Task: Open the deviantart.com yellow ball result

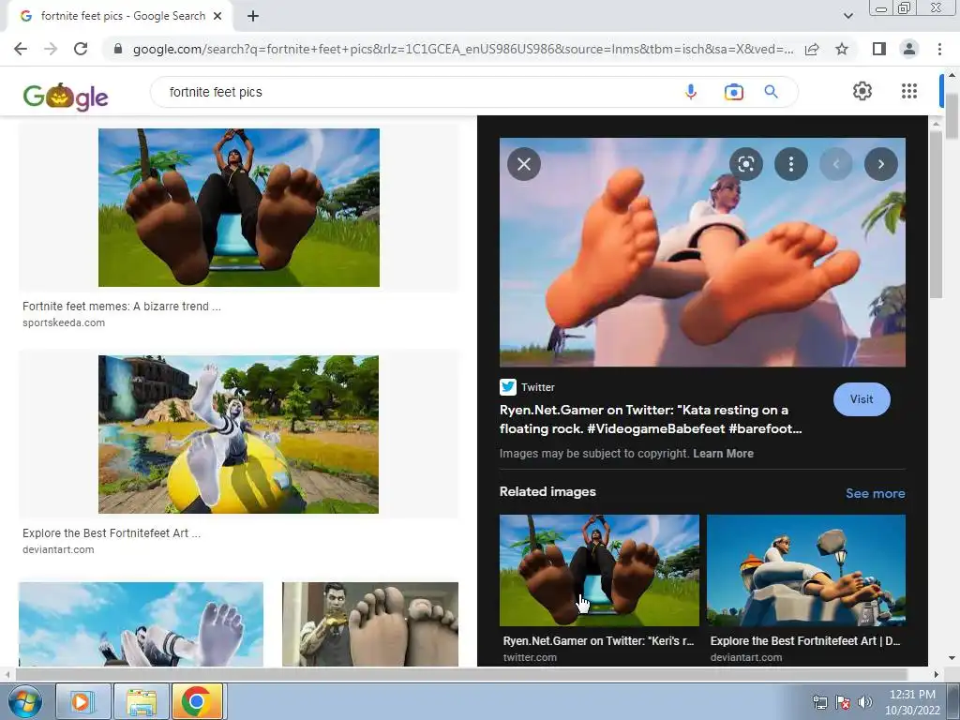Action: (239, 435)
